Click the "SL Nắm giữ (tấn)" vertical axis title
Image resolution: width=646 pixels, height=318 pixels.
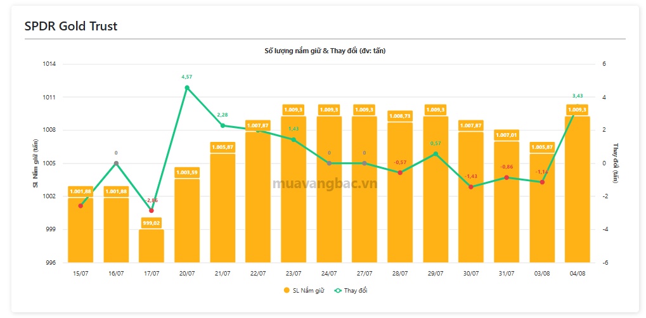[36, 163]
